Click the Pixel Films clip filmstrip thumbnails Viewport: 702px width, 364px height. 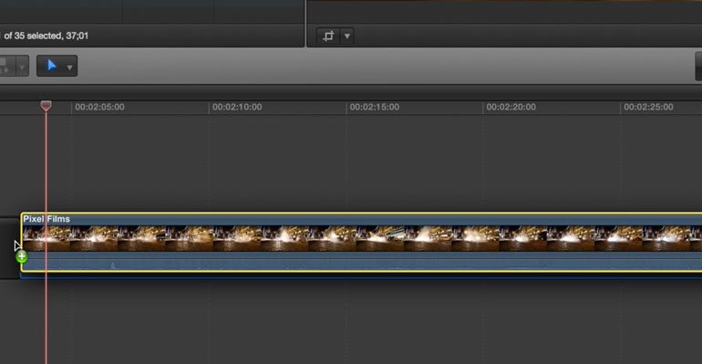(x=362, y=238)
